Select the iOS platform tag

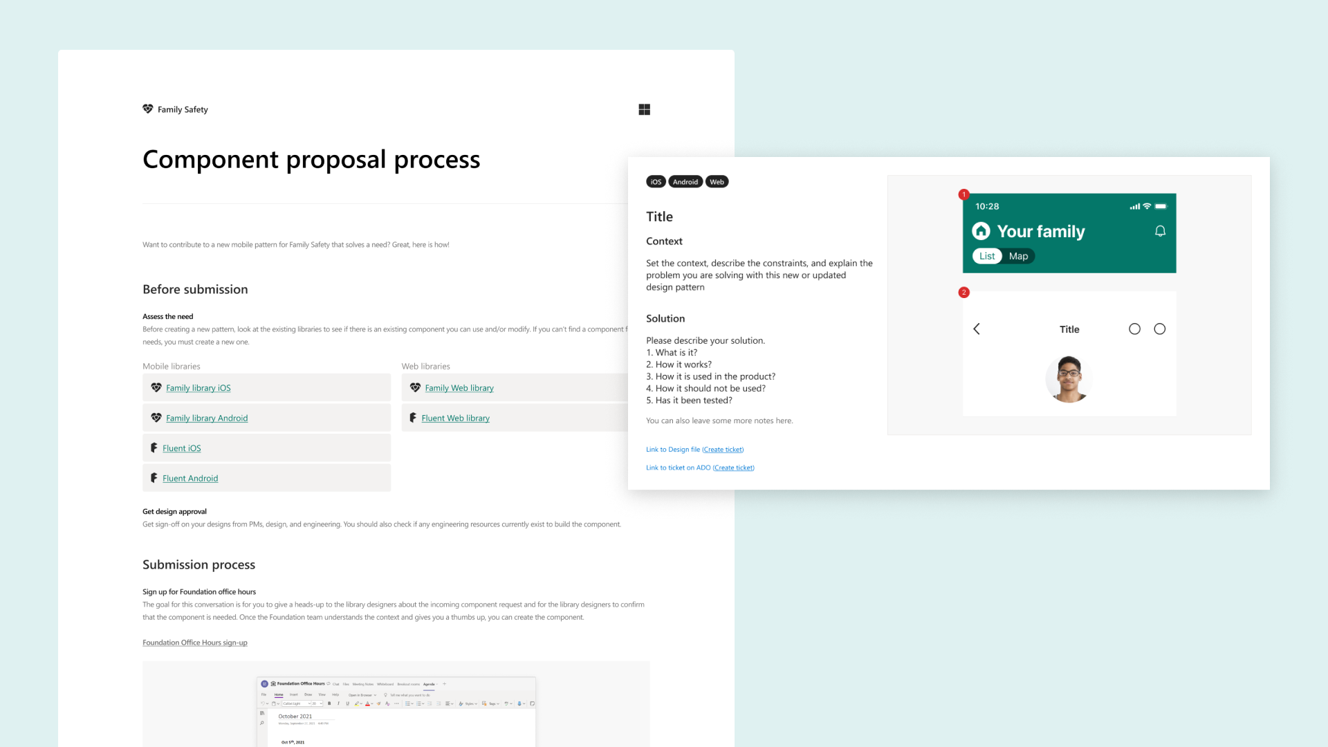pos(656,182)
